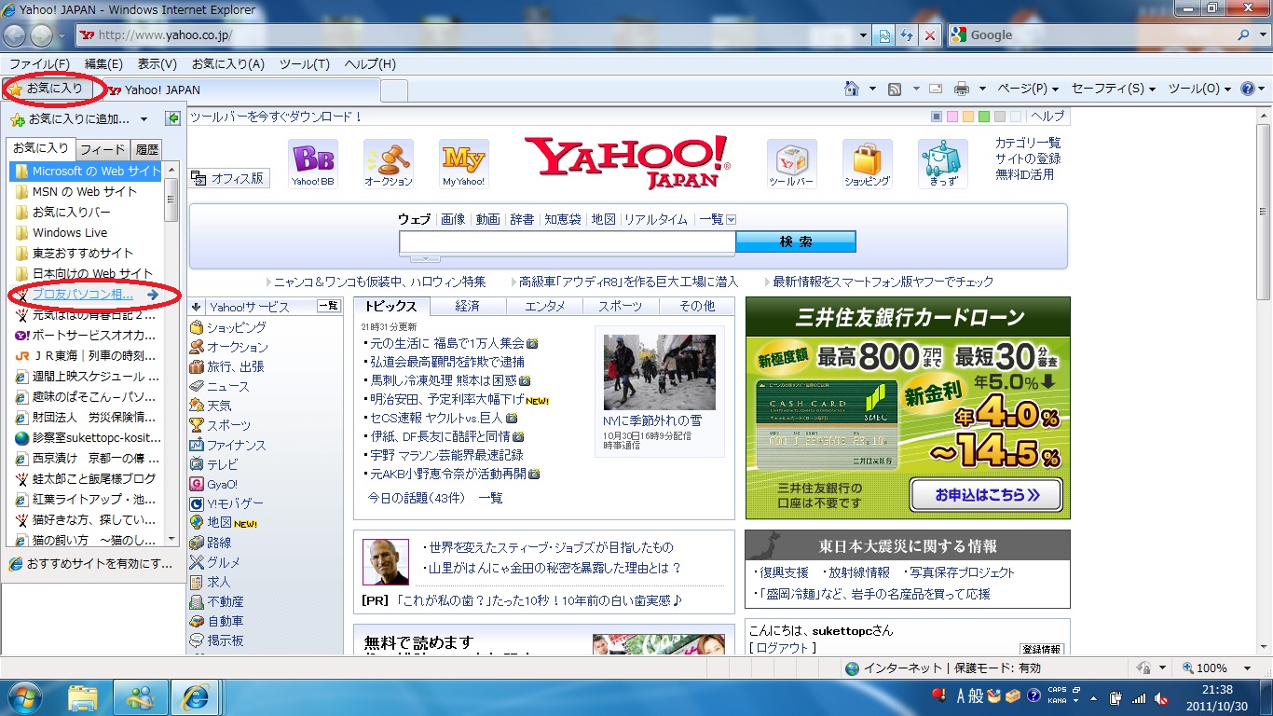Pin the favorites panel with the green arrow icon
Viewport: 1273px width, 716px height.
[x=172, y=118]
